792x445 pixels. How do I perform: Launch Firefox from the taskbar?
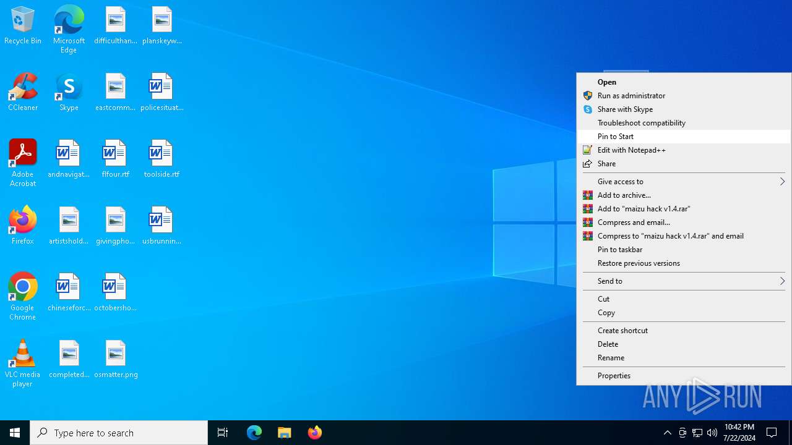pyautogui.click(x=315, y=433)
